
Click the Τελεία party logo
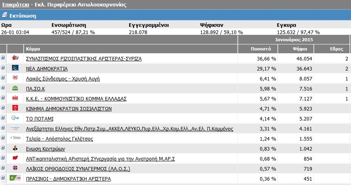[x=15, y=138]
